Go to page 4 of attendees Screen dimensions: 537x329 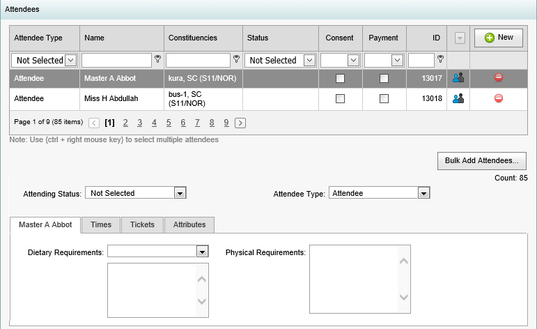[154, 123]
